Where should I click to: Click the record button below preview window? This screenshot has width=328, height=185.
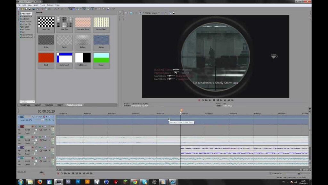tap(199, 100)
